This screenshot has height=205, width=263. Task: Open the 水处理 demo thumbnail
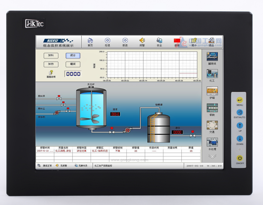[212, 142]
